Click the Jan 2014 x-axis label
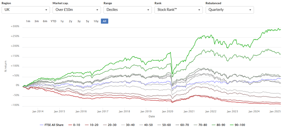 (38, 111)
